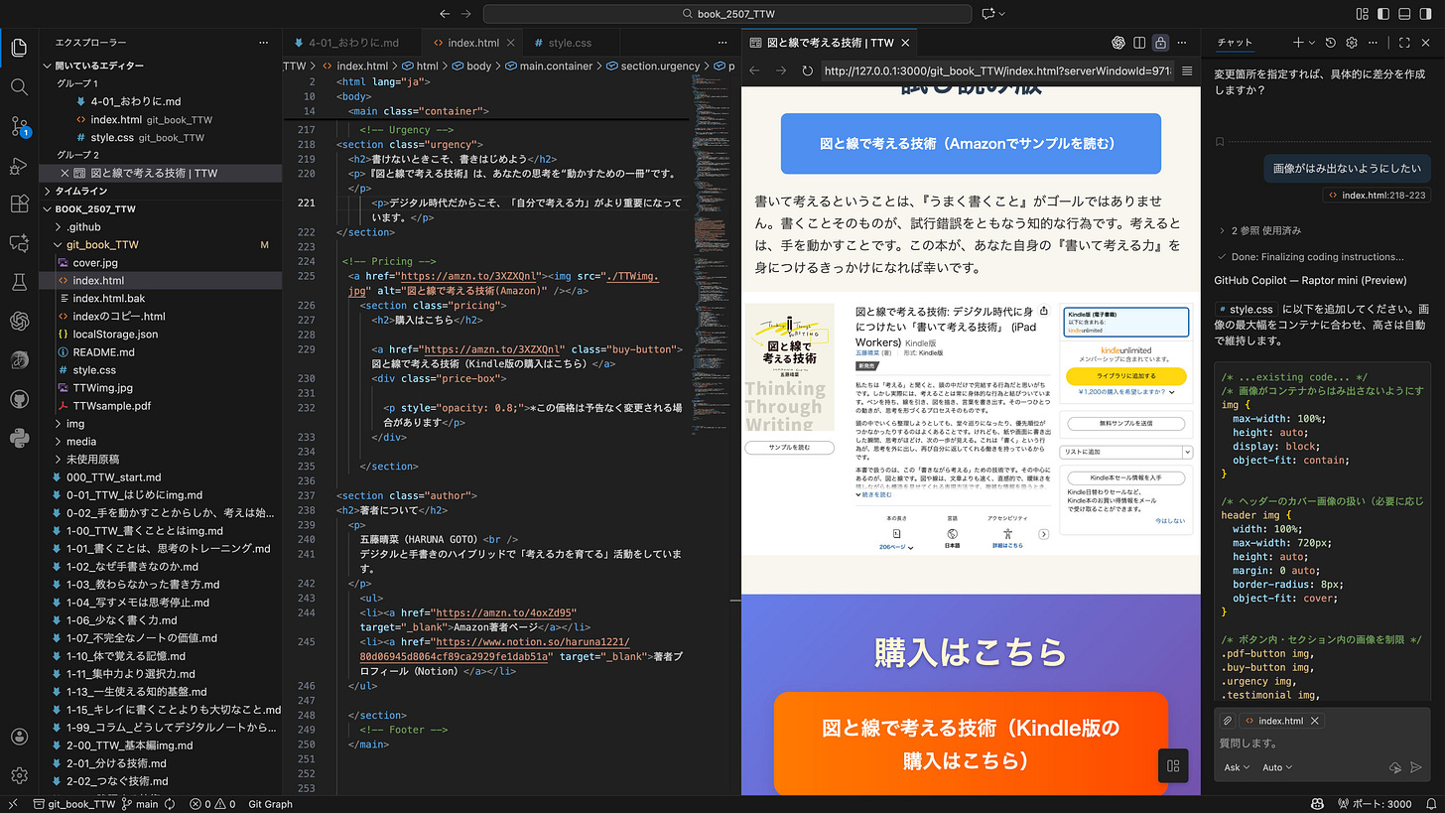
Task: Open the Accounts icon in activity bar
Action: (x=19, y=737)
